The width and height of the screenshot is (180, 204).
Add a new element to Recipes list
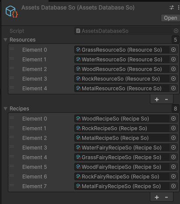(157, 197)
